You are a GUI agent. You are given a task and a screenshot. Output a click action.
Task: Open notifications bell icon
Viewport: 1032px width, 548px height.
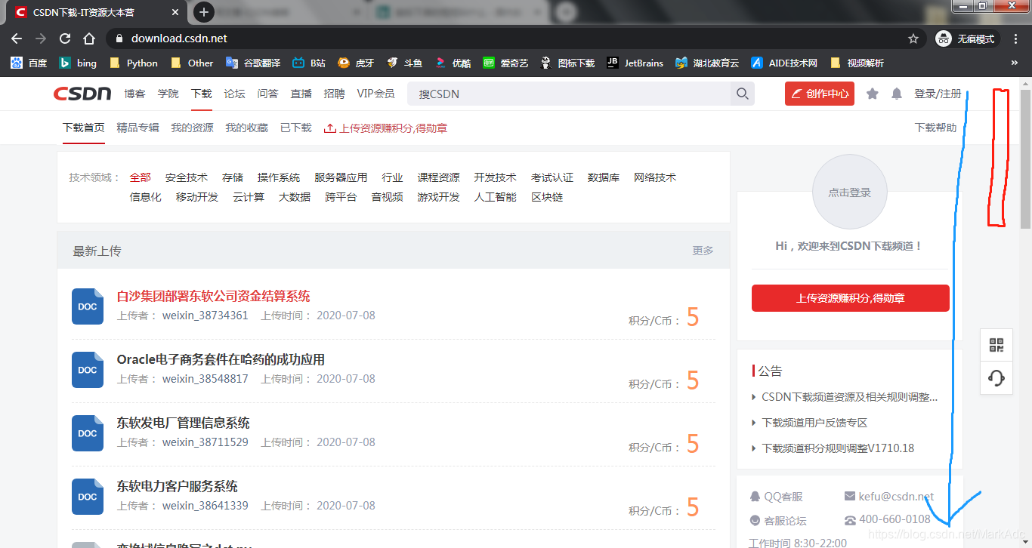tap(897, 94)
